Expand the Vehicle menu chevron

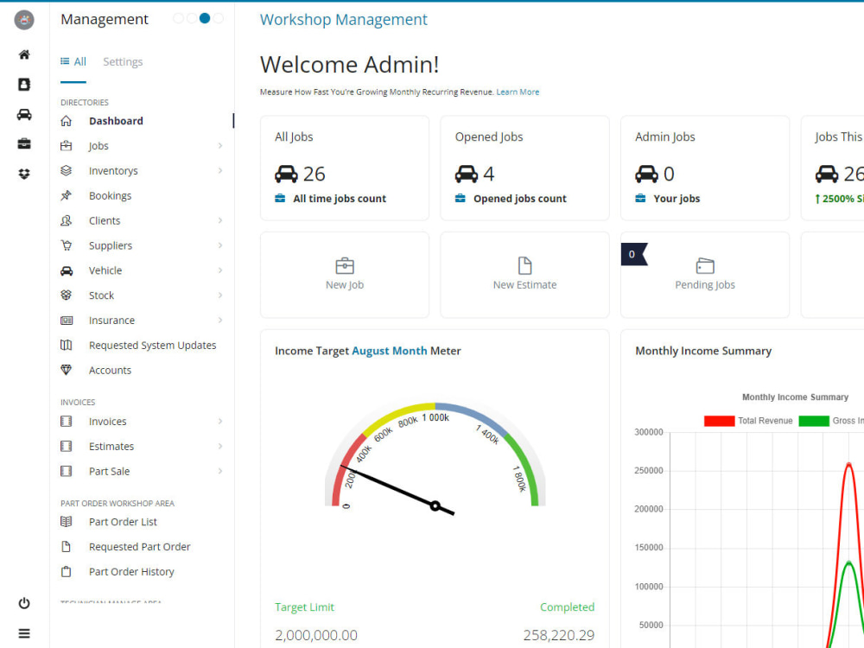[219, 270]
